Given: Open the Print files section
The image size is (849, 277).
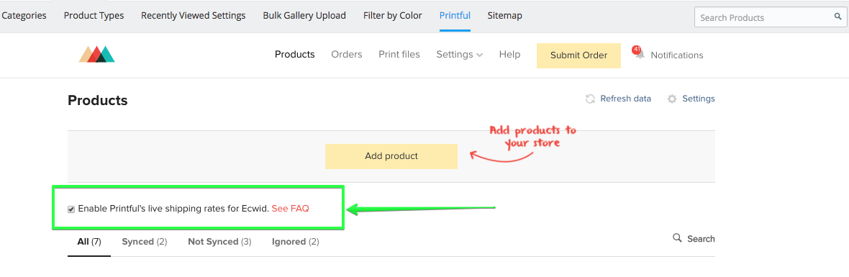Looking at the screenshot, I should click(399, 55).
